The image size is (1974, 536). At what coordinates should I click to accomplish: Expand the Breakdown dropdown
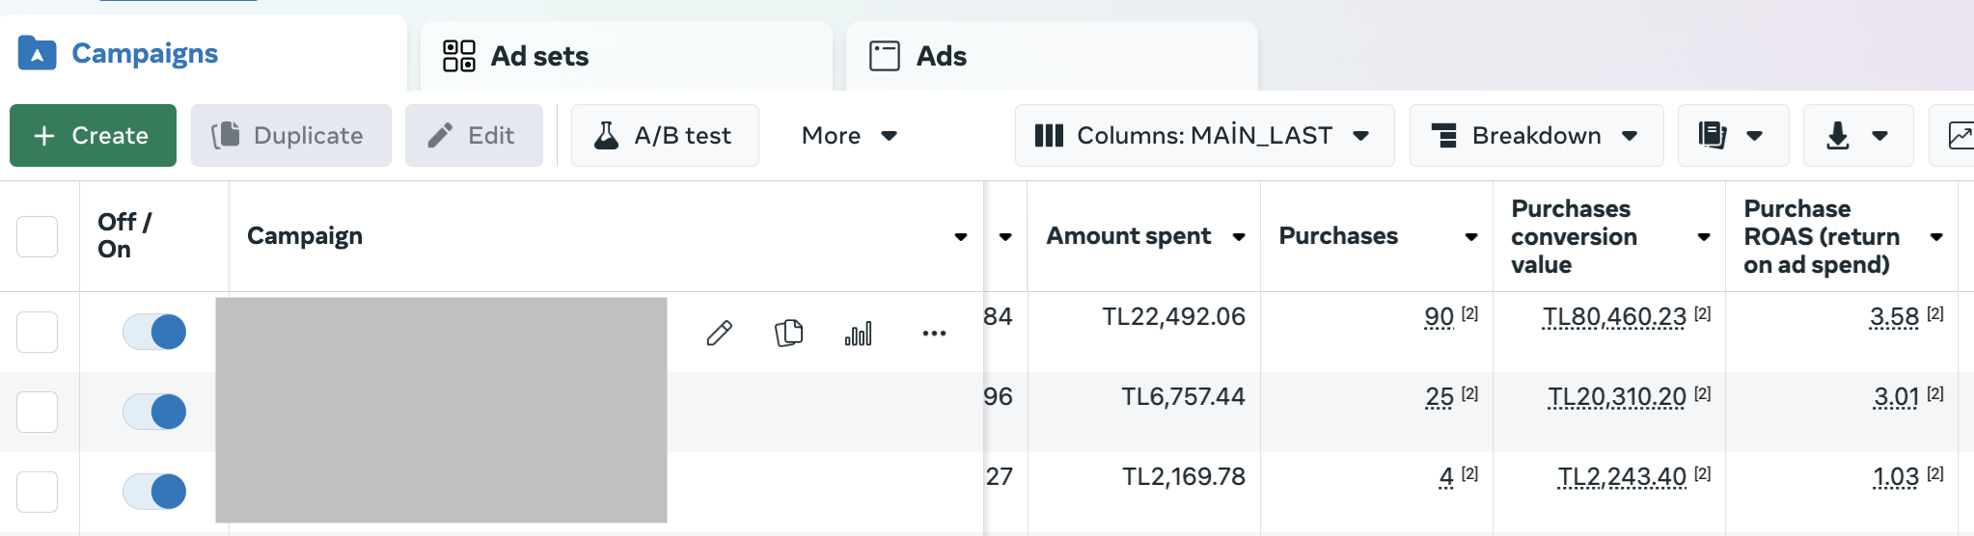(x=1536, y=136)
